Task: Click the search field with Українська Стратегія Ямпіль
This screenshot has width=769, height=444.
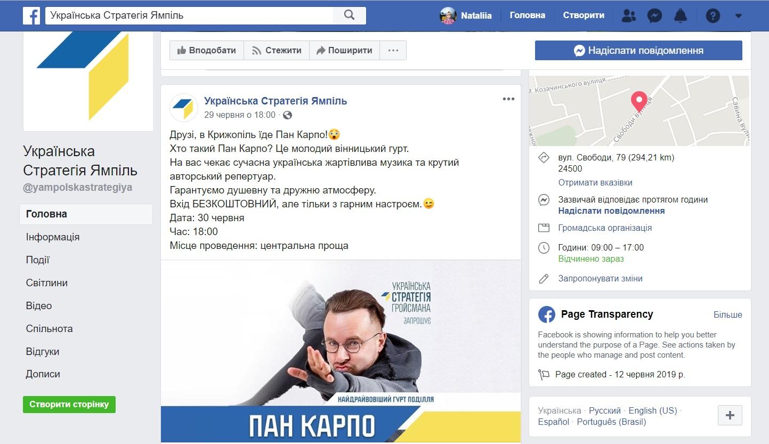Action: click(189, 15)
